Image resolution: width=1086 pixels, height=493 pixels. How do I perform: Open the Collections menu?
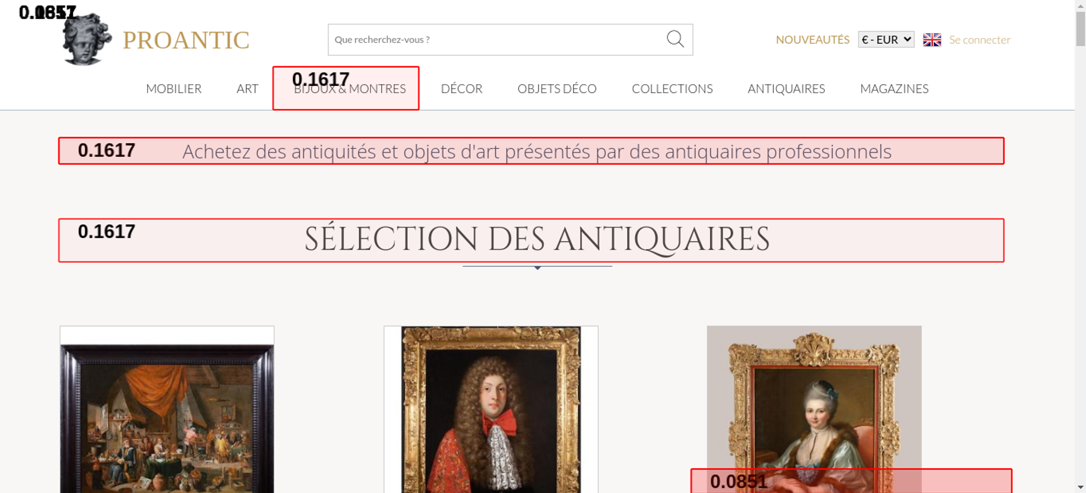[672, 89]
